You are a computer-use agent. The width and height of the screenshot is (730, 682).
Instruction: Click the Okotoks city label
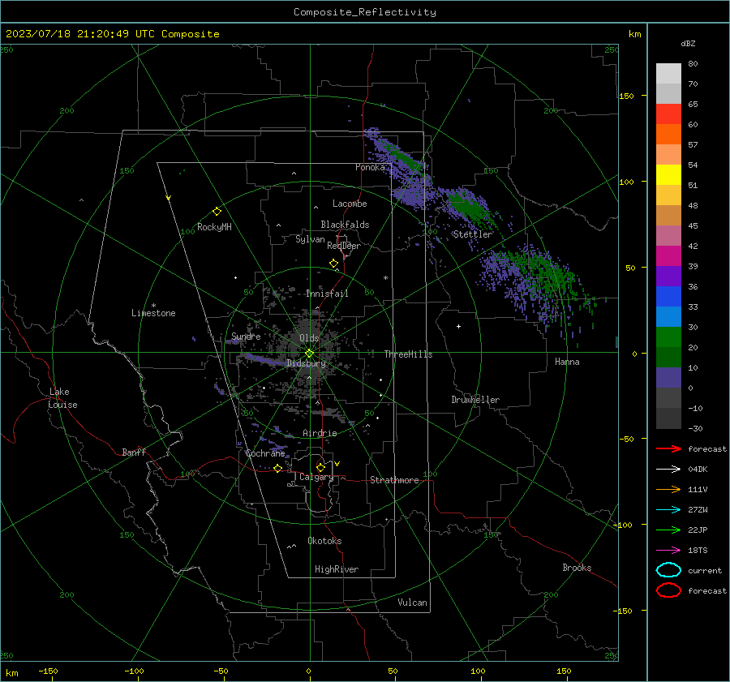324,541
